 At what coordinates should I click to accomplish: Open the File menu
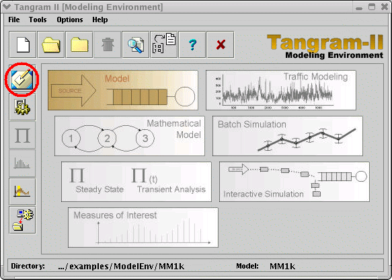click(14, 20)
